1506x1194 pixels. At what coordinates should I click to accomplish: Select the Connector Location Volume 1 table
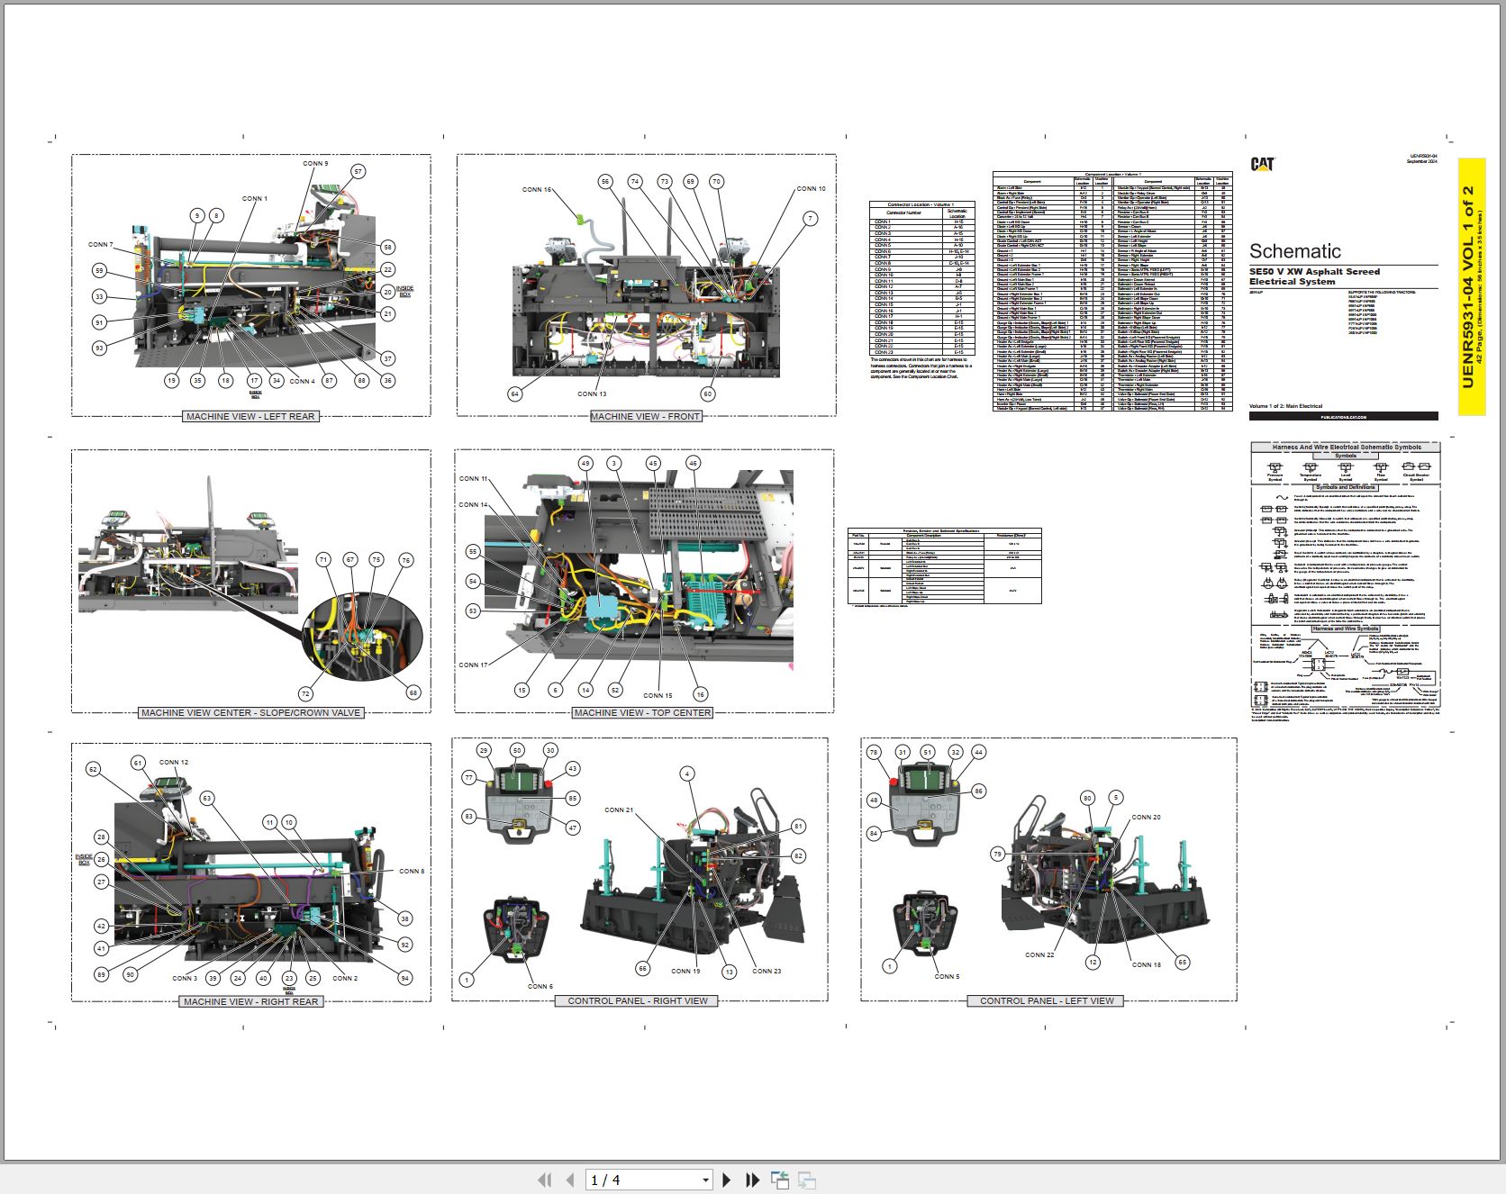tap(921, 278)
